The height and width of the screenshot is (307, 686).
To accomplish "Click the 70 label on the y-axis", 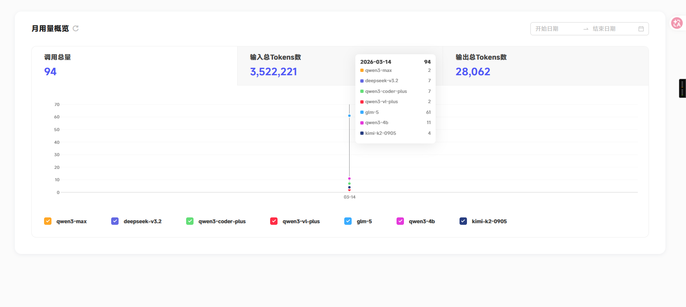I will 57,105.
